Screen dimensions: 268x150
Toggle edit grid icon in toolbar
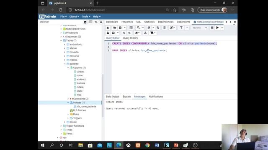(x=131, y=28)
